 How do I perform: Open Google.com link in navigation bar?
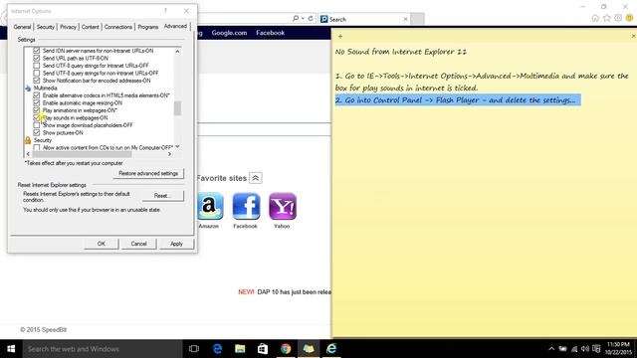229,33
